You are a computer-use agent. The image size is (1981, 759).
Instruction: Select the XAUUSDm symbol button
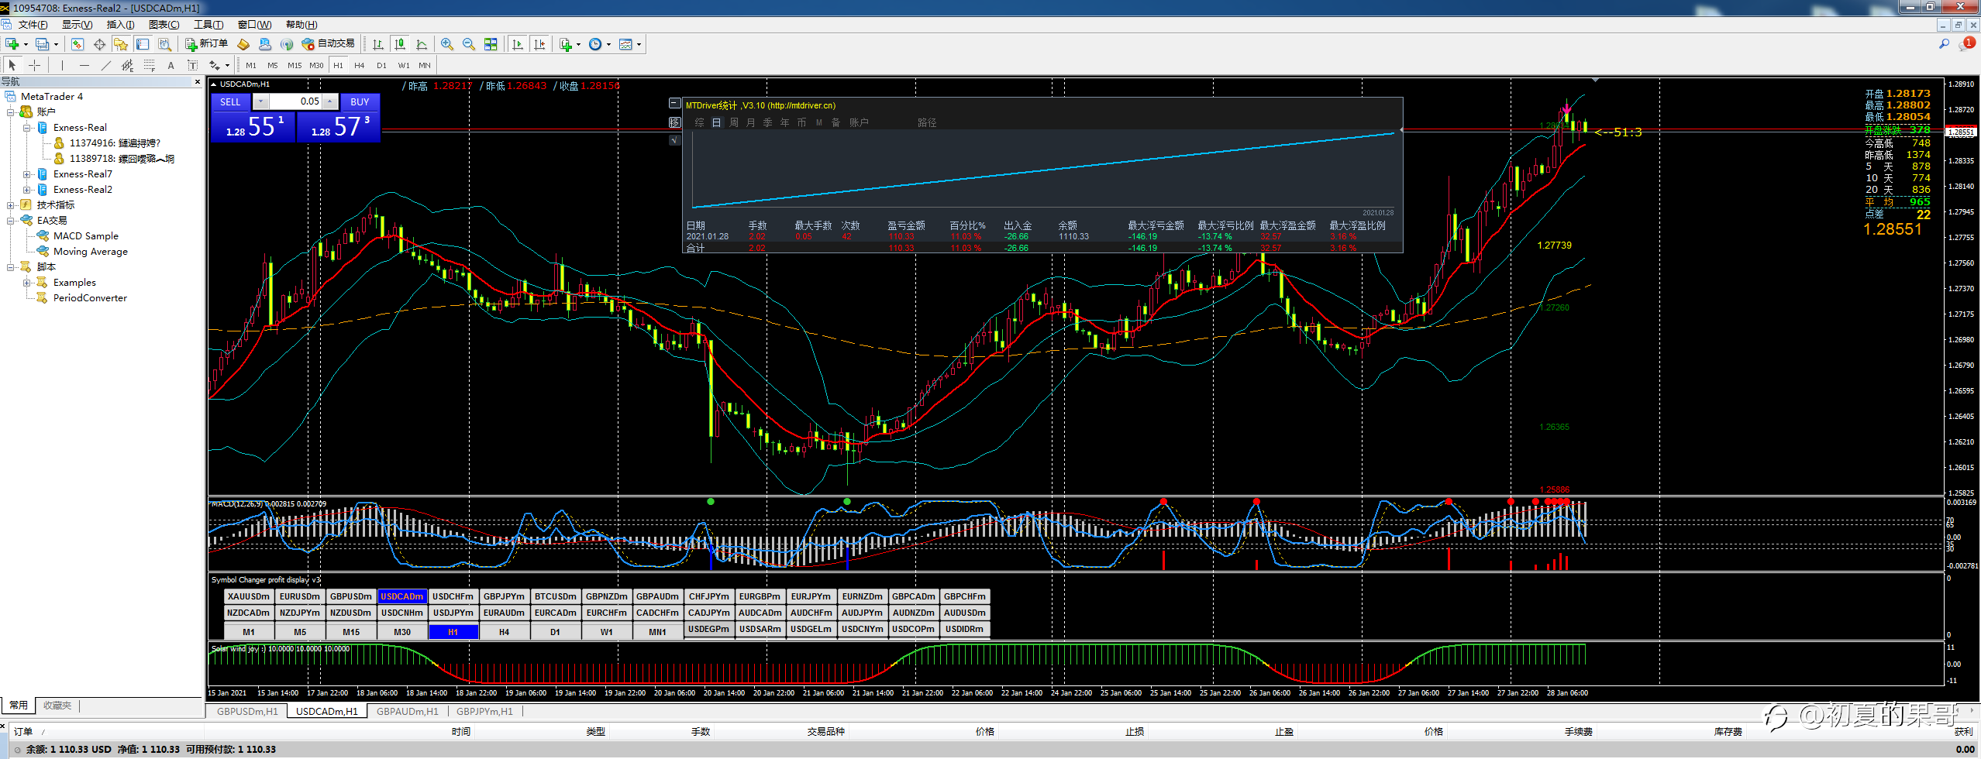249,596
